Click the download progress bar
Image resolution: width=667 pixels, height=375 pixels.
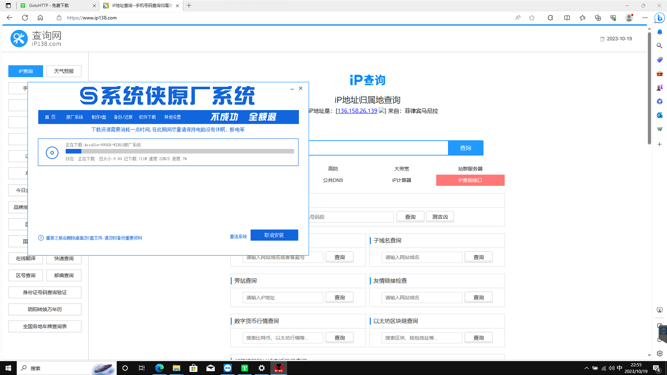tap(180, 152)
